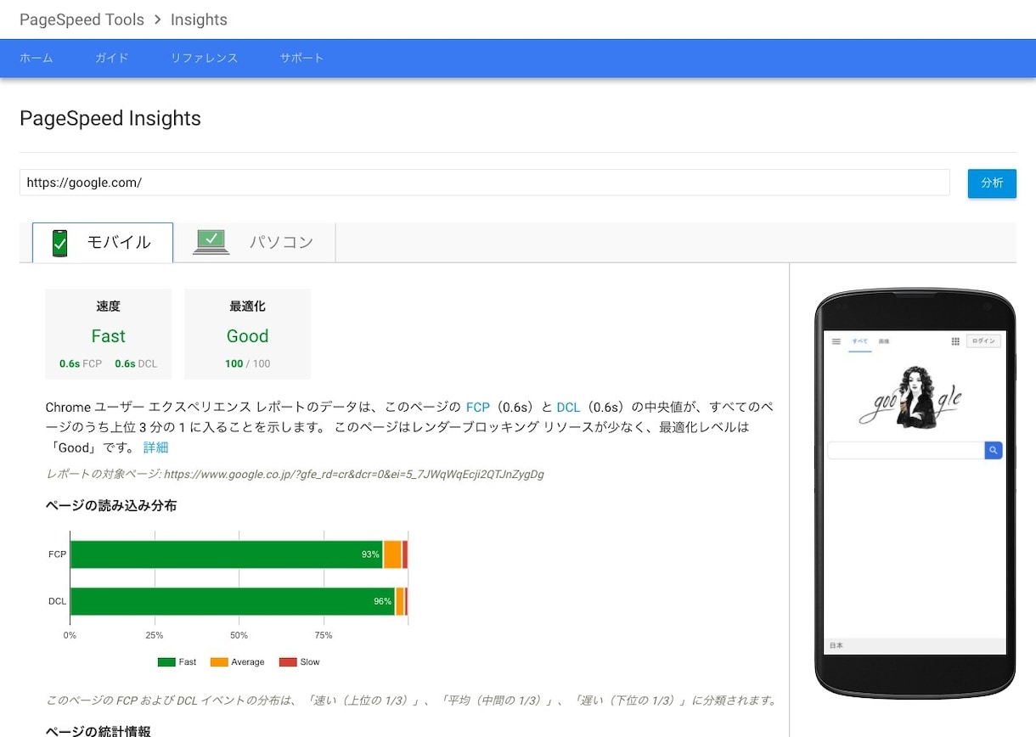Image resolution: width=1036 pixels, height=737 pixels.
Task: Click the FCP row label on the chart
Action: (57, 554)
